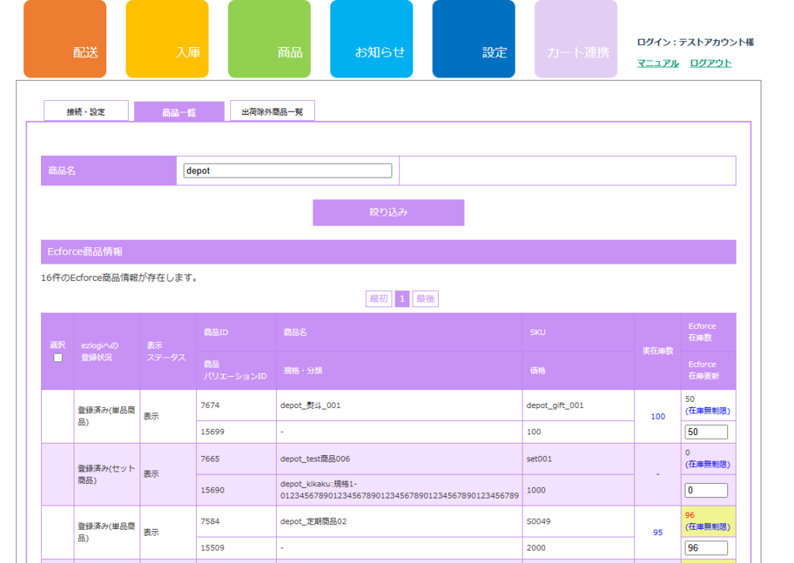Open the カート連携 navigation tile

(x=575, y=40)
